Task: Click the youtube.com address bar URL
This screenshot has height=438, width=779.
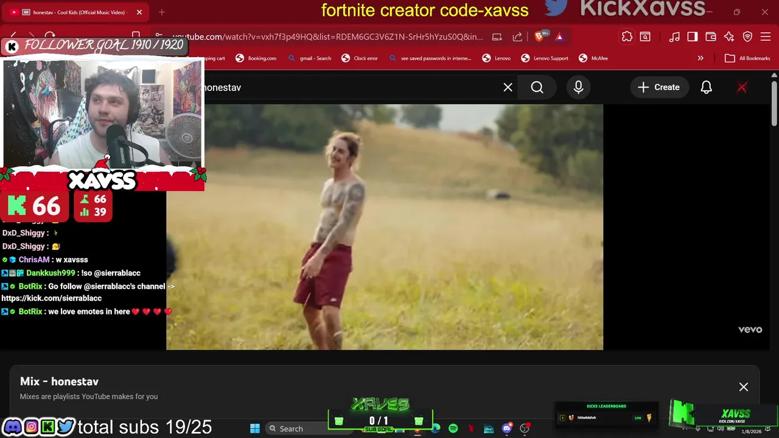Action: coord(327,36)
